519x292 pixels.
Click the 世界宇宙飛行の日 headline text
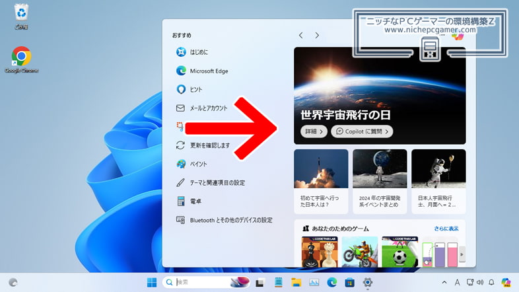[345, 115]
